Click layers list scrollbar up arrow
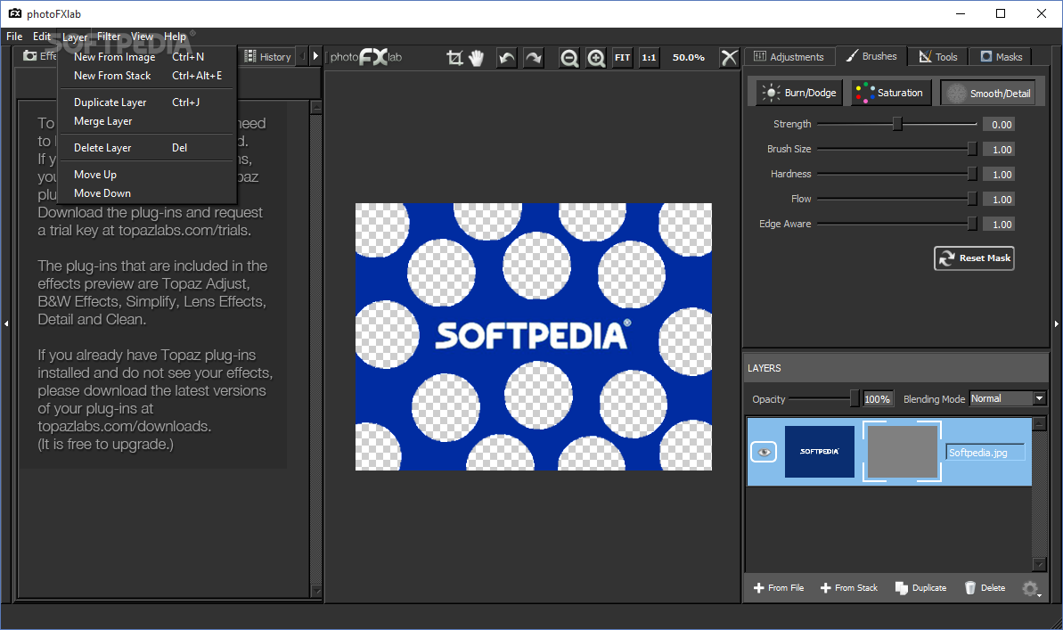1063x630 pixels. click(x=1039, y=424)
